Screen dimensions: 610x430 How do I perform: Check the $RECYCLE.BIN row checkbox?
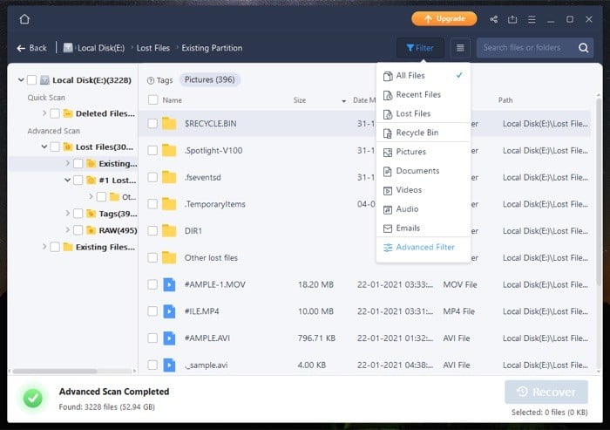(x=152, y=124)
